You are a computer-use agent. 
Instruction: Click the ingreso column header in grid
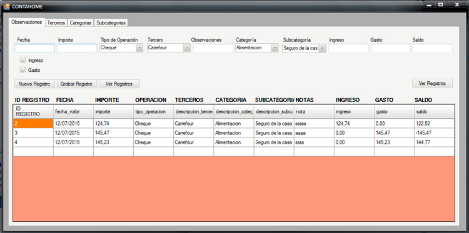pyautogui.click(x=354, y=111)
